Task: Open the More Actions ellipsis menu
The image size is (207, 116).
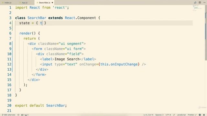Action: click(204, 3)
